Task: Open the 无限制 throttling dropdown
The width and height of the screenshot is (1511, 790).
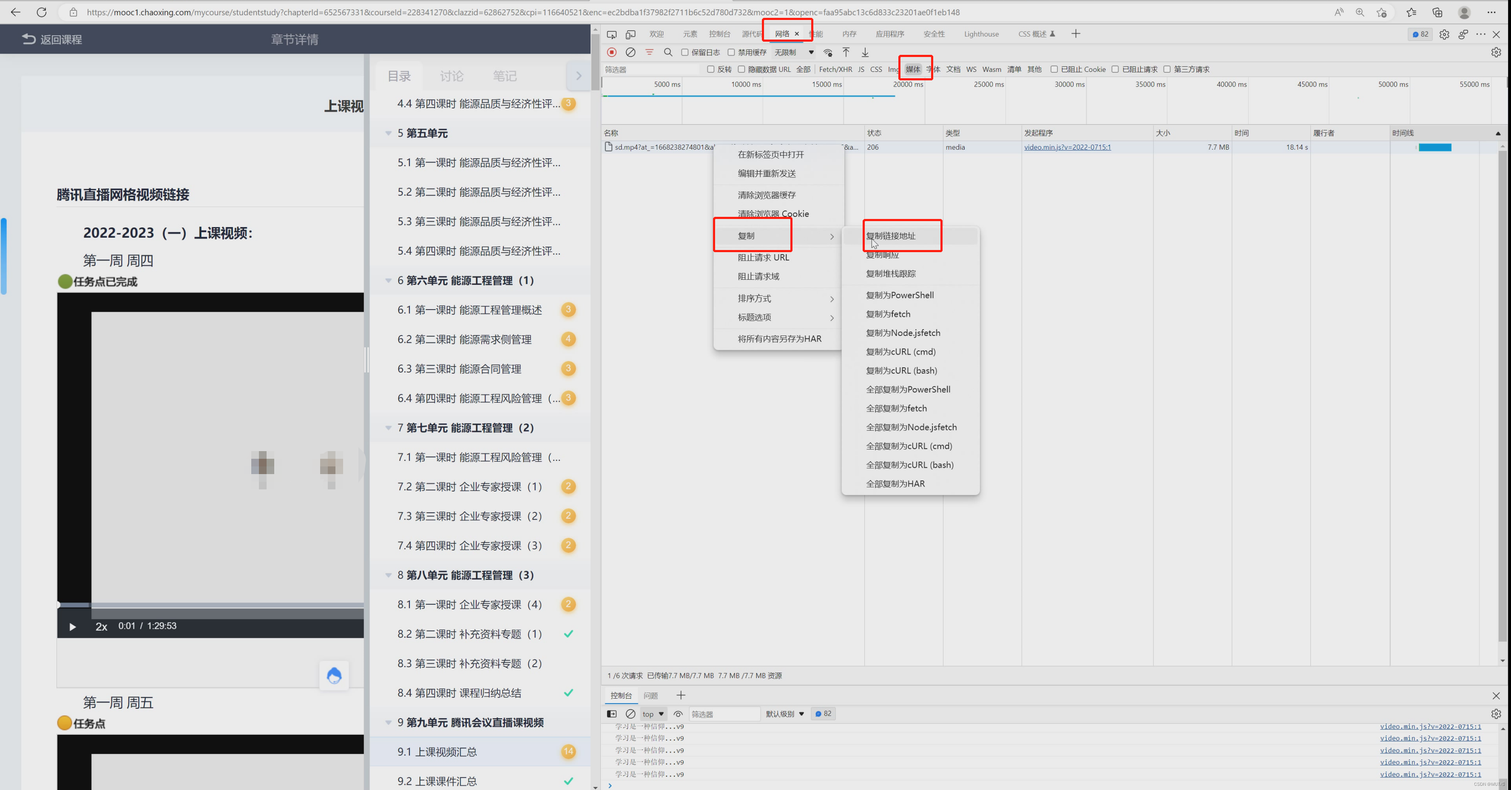Action: [794, 52]
